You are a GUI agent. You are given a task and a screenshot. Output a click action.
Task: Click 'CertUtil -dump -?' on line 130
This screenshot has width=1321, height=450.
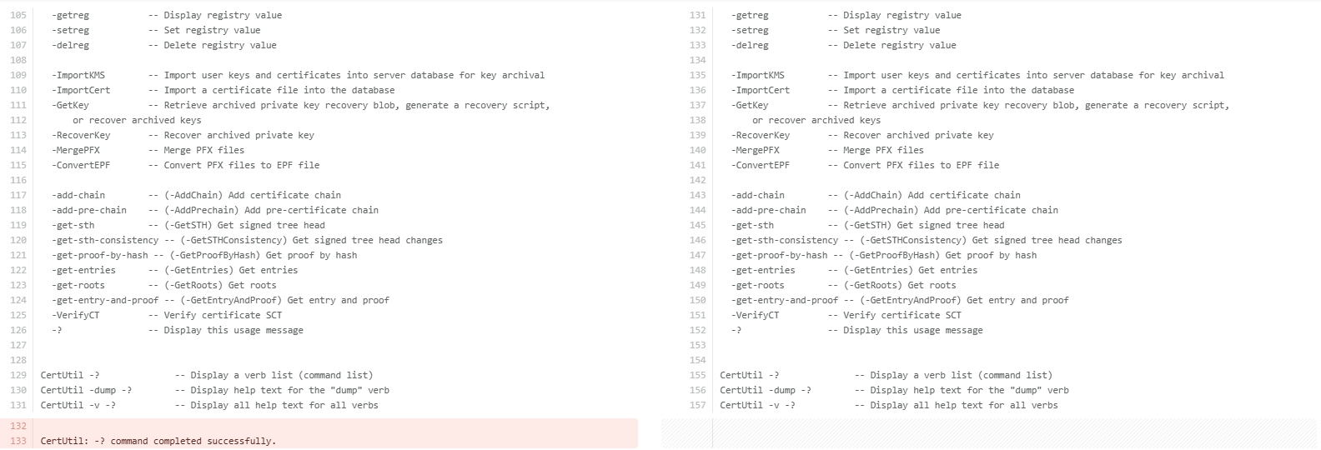[x=86, y=390]
